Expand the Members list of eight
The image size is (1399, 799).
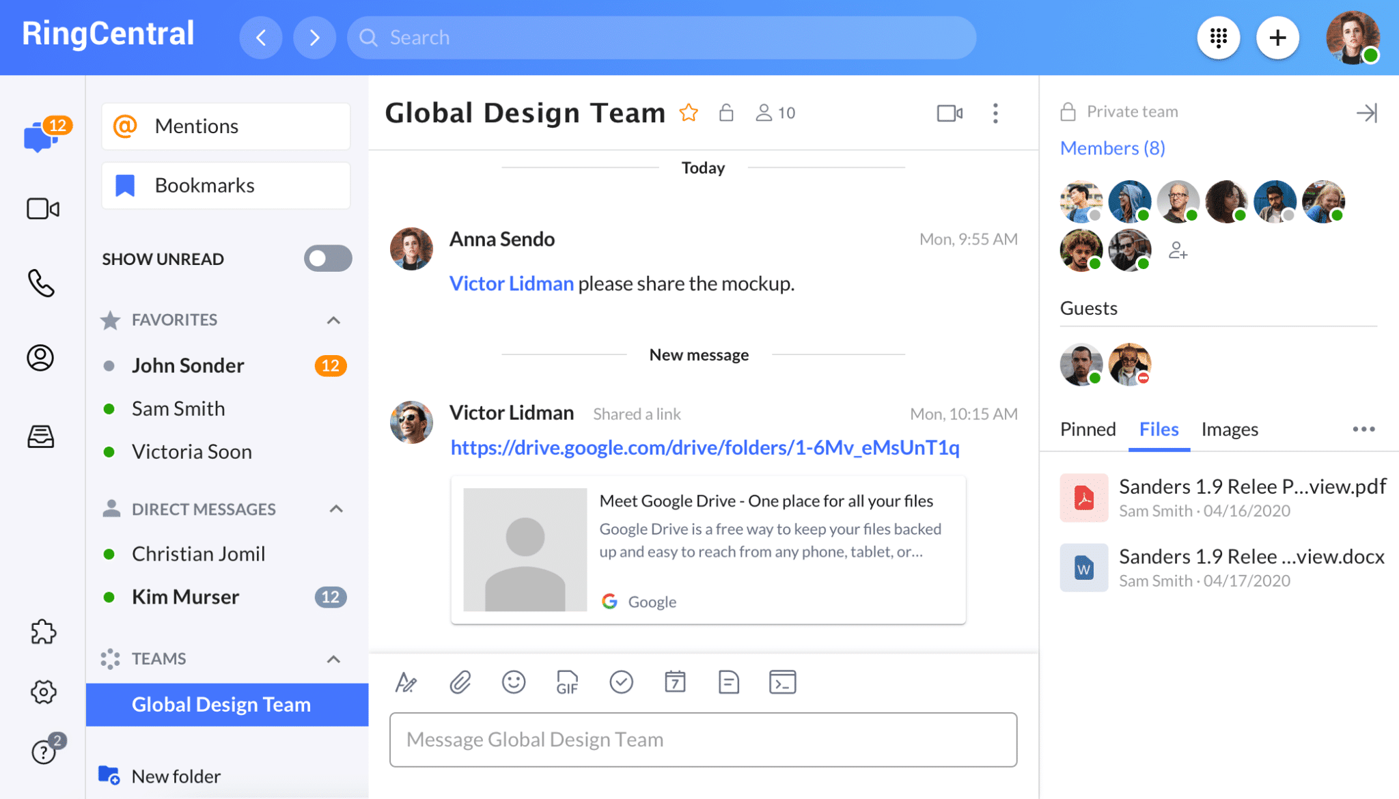(1111, 148)
